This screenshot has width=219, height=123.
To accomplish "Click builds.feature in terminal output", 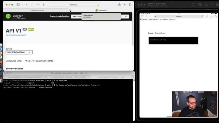I will (28, 87).
